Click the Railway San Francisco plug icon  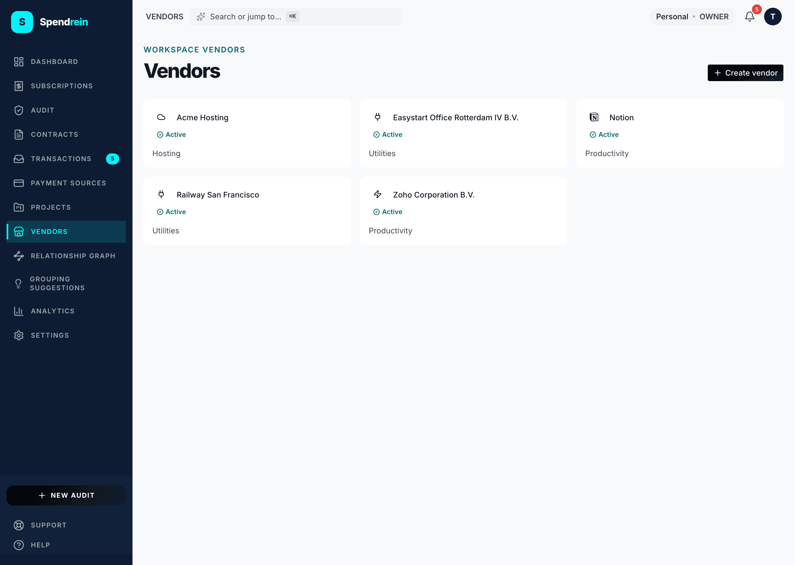161,194
